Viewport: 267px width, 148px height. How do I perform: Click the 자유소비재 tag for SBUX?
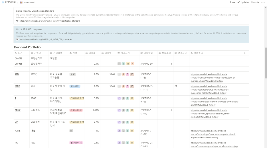tap(76, 110)
